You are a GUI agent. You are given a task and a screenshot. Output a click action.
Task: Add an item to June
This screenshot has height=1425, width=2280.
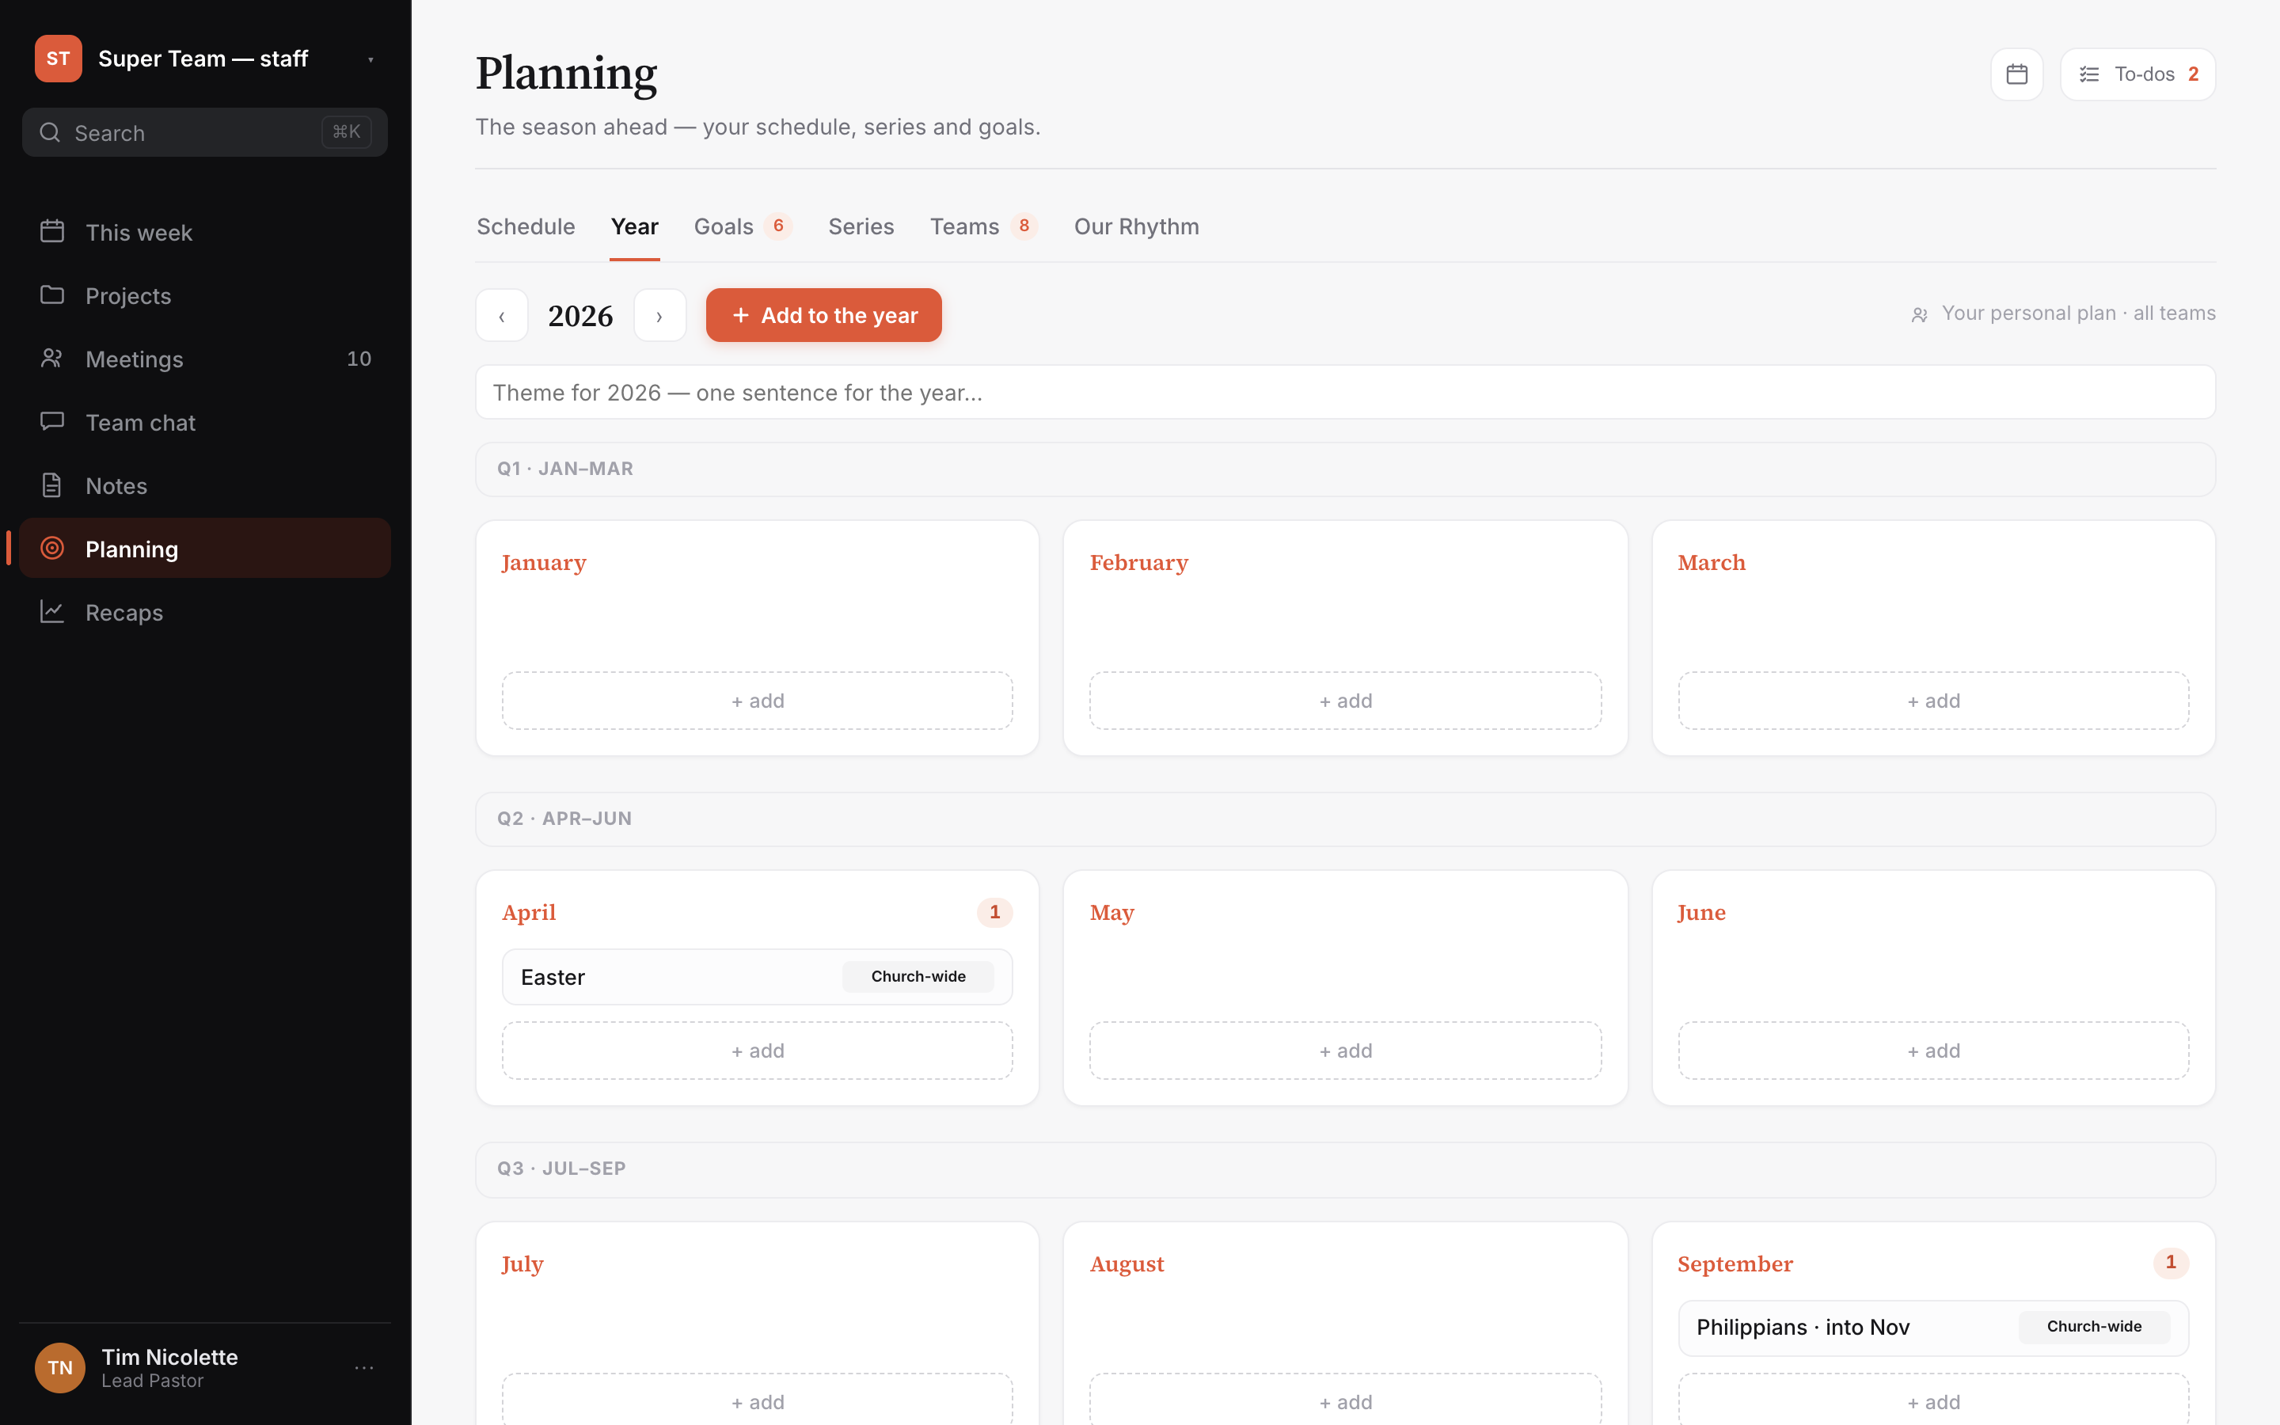click(1933, 1051)
